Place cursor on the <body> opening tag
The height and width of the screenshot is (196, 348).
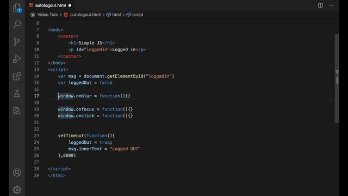point(55,29)
